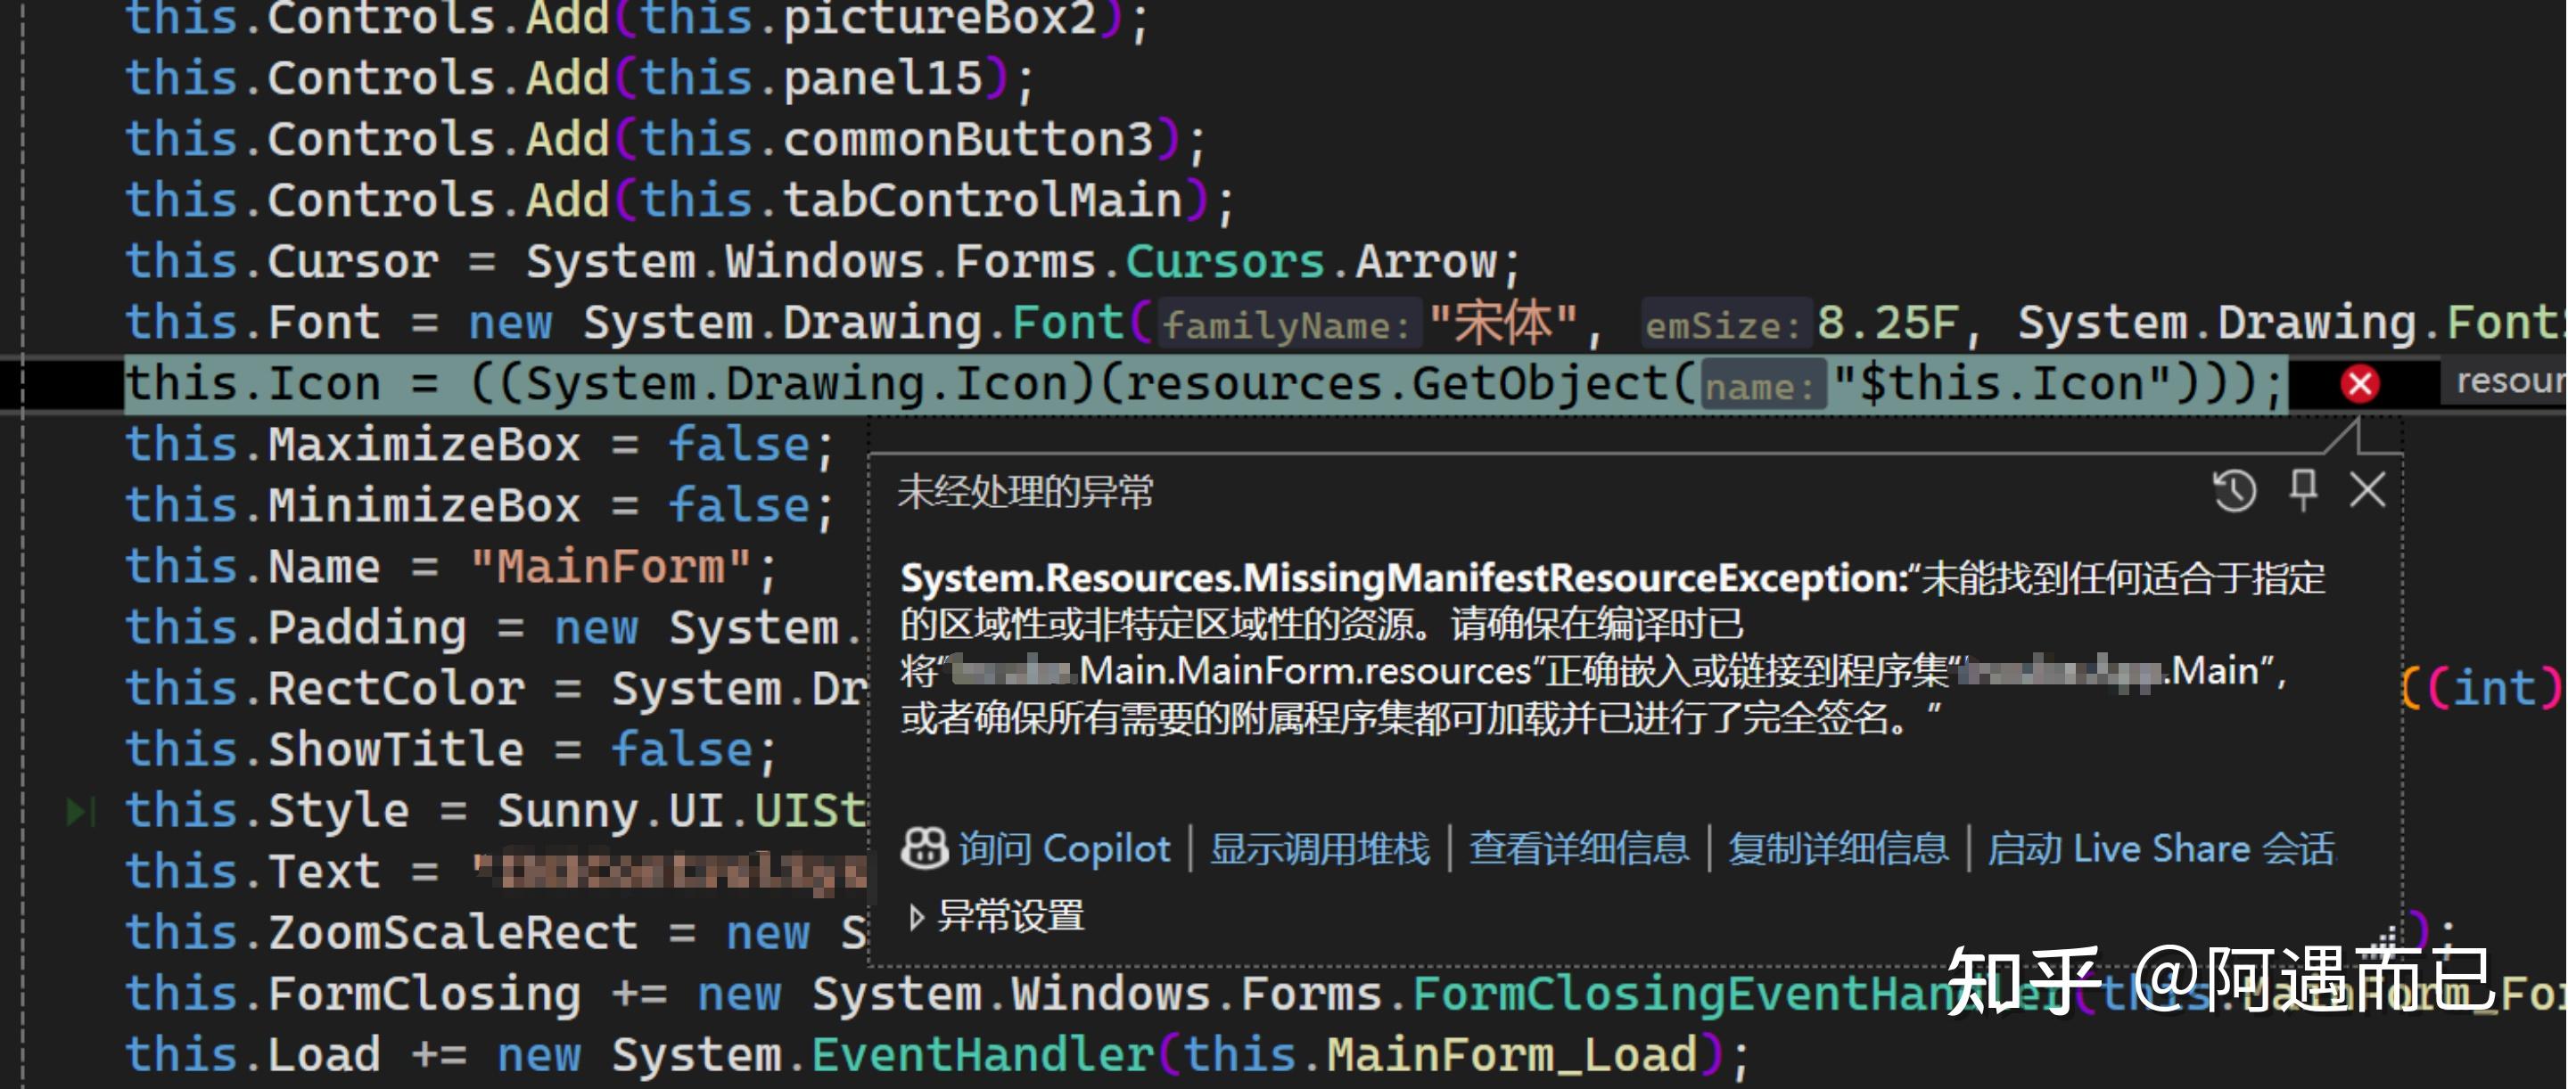The width and height of the screenshot is (2568, 1089).
Task: Open diagnostic history via the clock icon
Action: (x=2235, y=490)
